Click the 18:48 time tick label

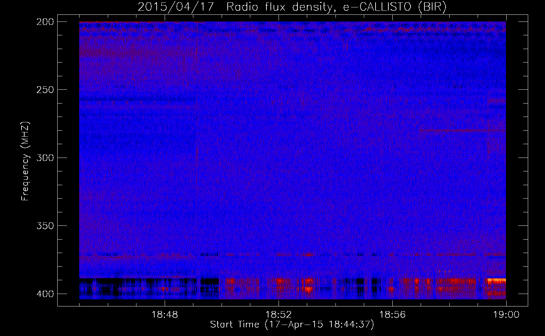[165, 315]
